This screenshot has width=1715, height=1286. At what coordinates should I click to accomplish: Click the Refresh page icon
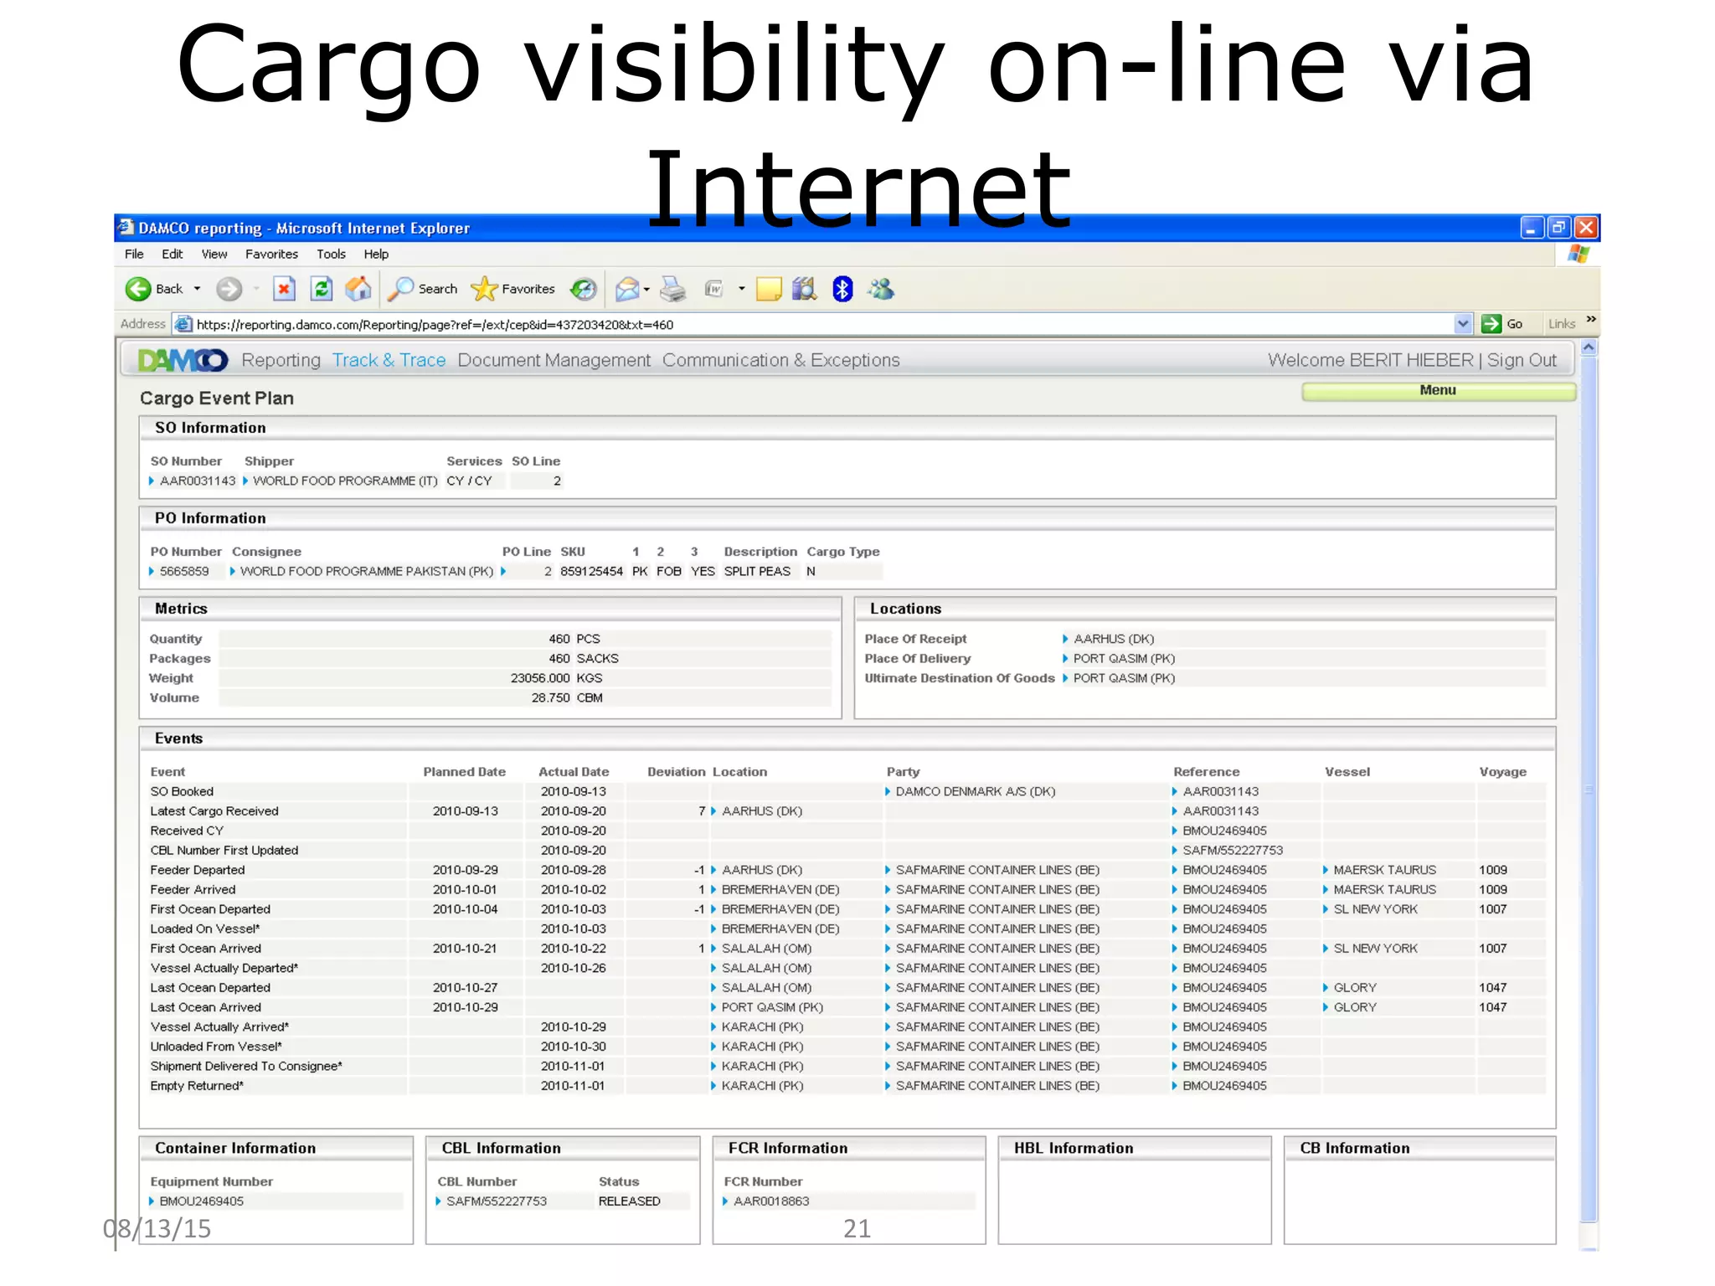pyautogui.click(x=322, y=289)
